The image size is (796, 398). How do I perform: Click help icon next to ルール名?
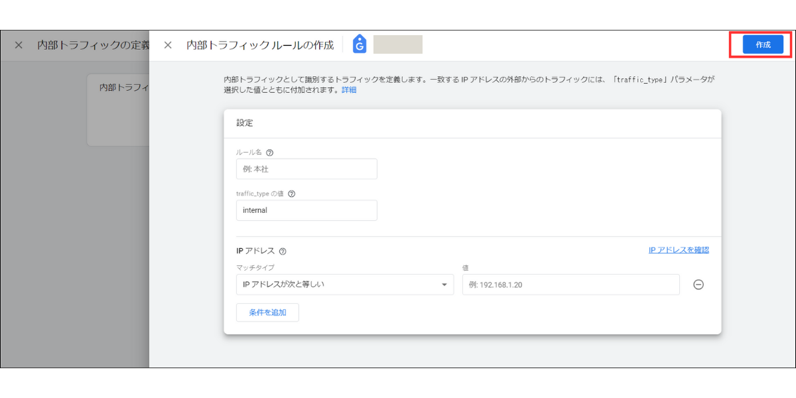click(269, 153)
